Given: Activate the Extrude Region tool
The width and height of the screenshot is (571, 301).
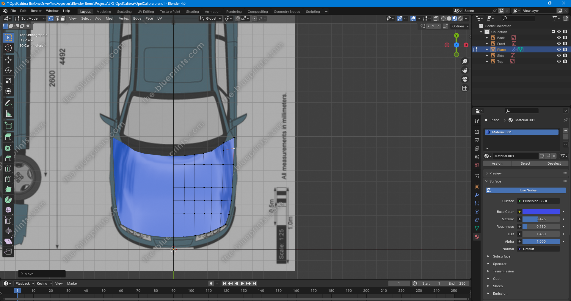Looking at the screenshot, I should click(8, 137).
